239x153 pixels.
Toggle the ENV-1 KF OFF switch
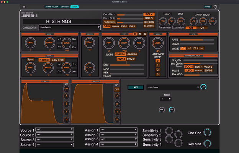67,89
